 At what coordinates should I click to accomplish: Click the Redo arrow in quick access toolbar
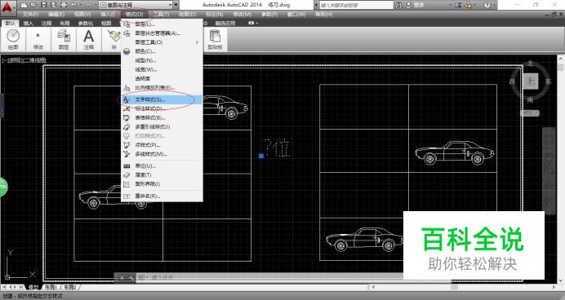click(x=87, y=5)
